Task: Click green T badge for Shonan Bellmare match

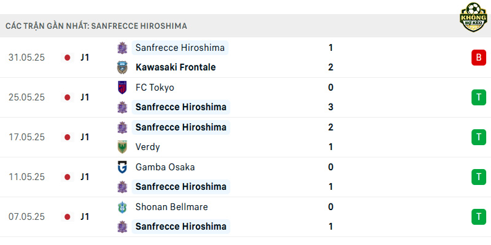Action: click(x=479, y=217)
